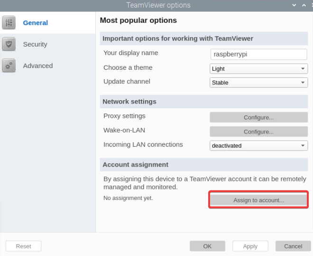Click the Apply button
The image size is (313, 256).
coord(250,246)
